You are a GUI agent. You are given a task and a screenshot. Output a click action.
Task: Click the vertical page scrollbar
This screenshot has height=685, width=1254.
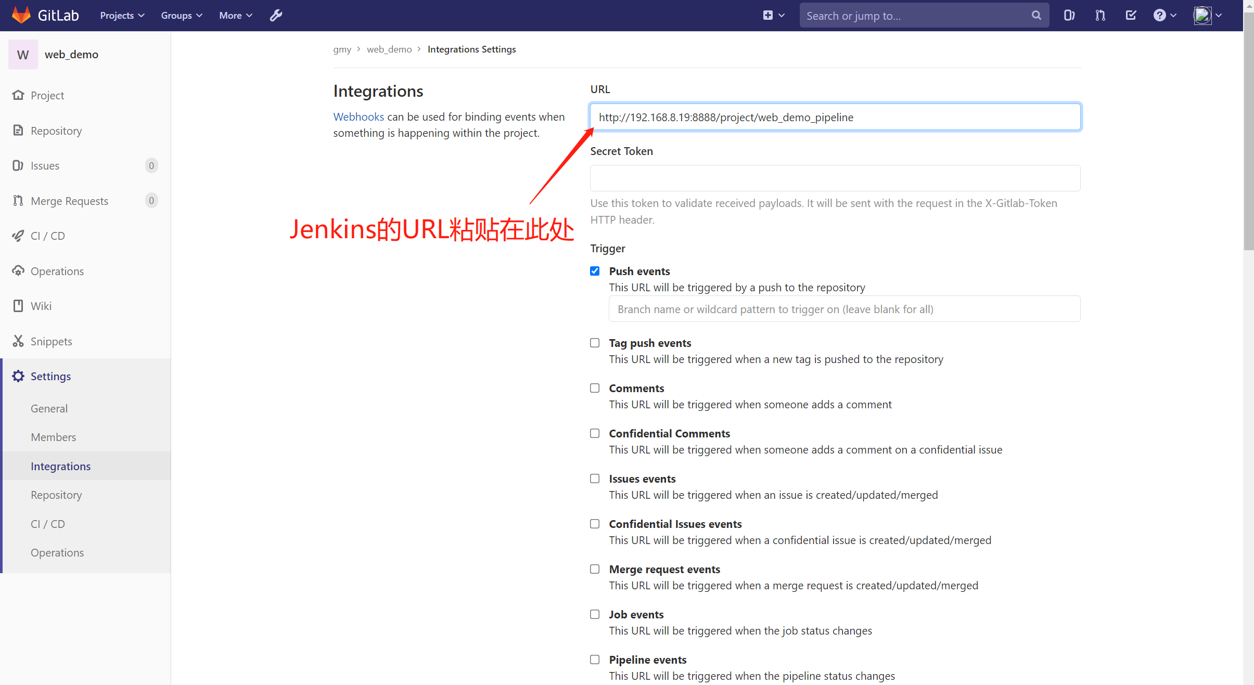(x=1249, y=130)
